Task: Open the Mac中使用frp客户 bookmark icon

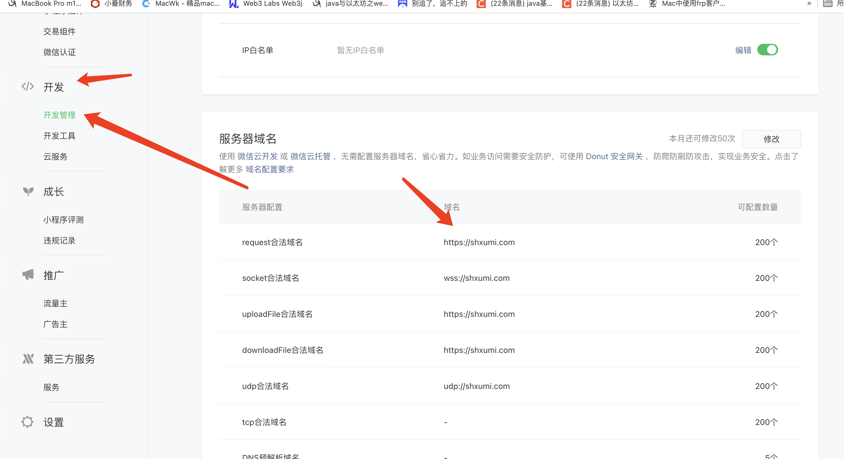Action: click(x=653, y=3)
